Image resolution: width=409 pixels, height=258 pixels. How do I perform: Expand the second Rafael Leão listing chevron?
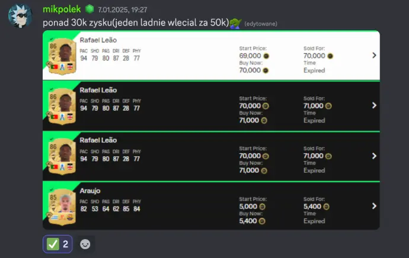click(x=374, y=105)
